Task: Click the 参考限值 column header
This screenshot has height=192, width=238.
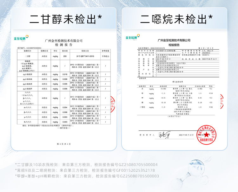Action: 105,51
